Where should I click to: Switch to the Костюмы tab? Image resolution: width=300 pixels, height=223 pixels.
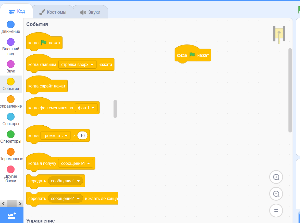tap(53, 12)
